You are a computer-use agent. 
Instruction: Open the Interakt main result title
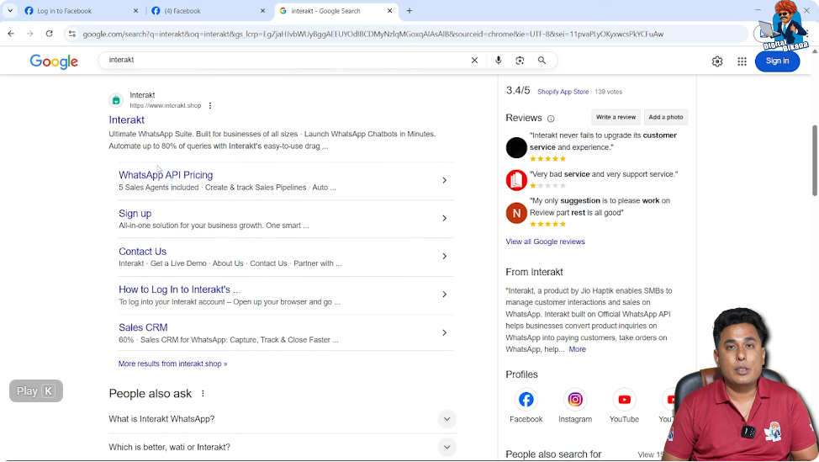point(126,119)
